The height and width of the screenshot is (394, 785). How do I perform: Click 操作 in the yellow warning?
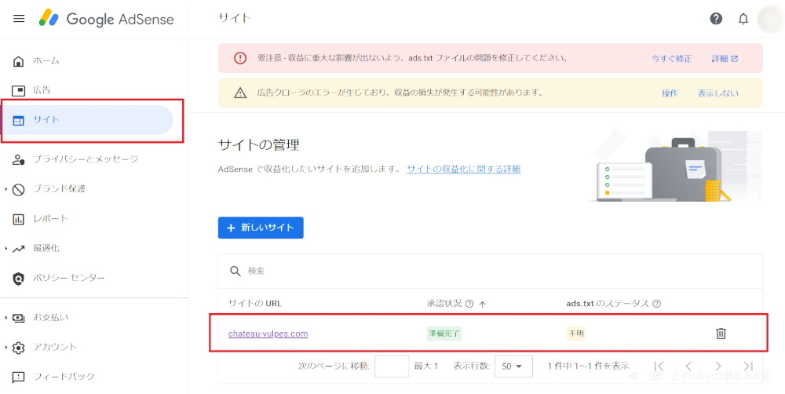click(x=670, y=93)
